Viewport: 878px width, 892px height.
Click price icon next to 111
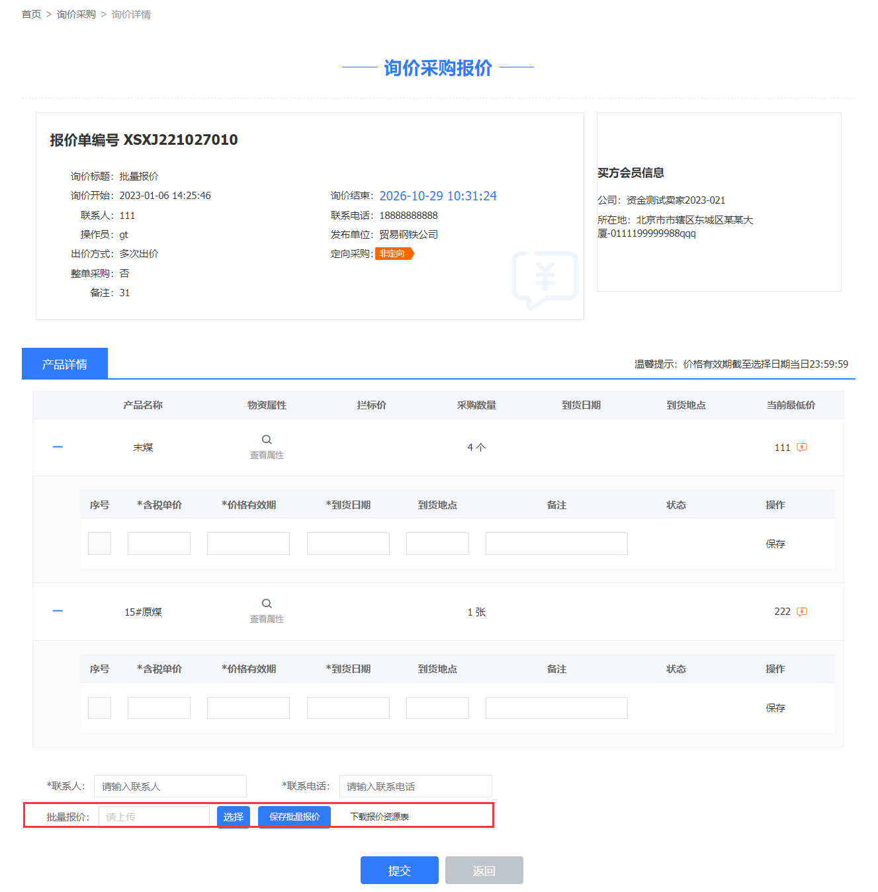pos(802,448)
